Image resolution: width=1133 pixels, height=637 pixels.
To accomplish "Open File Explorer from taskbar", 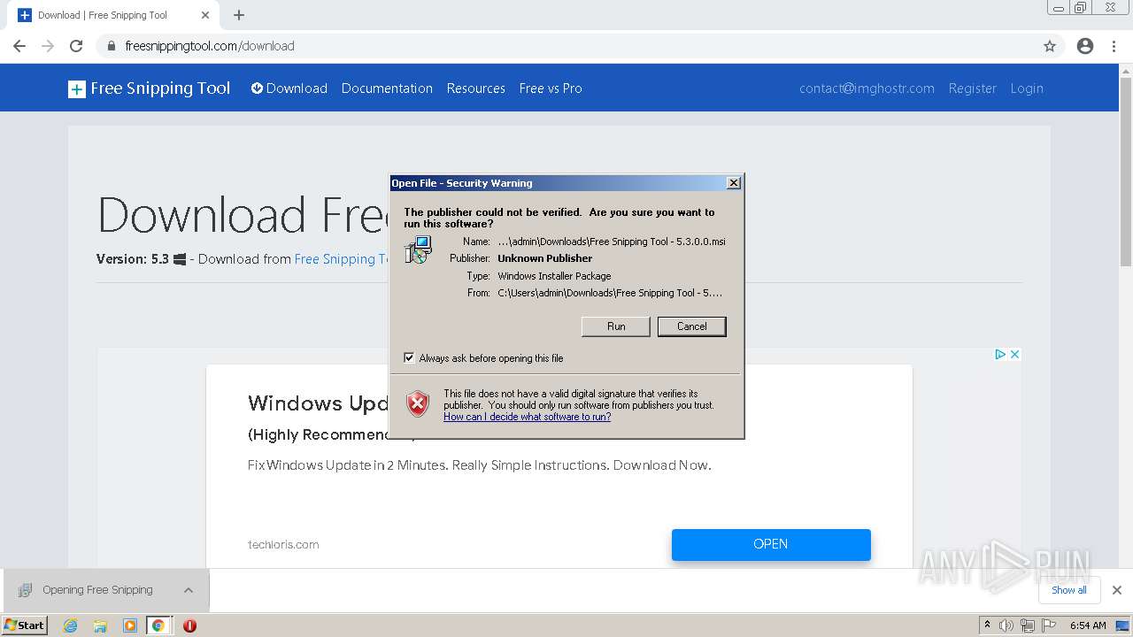I will tap(100, 625).
